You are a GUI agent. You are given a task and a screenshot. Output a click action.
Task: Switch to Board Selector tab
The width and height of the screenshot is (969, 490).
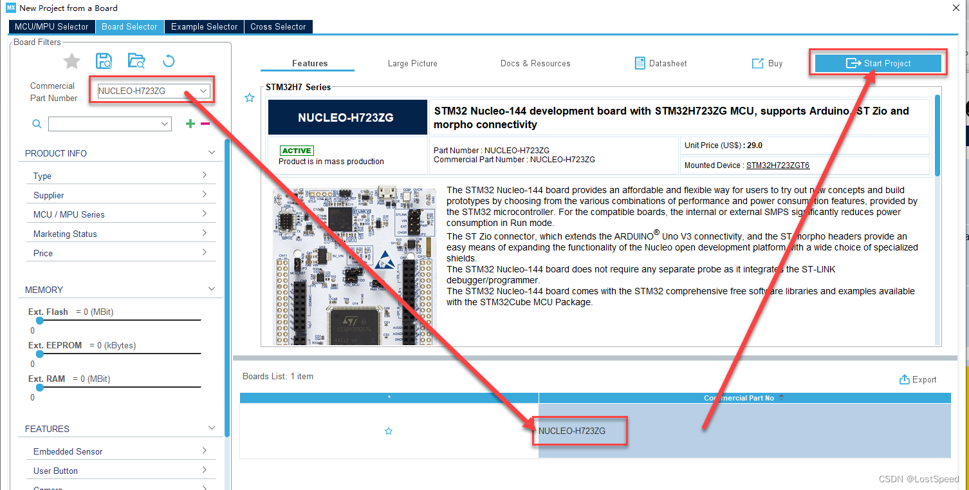click(129, 26)
